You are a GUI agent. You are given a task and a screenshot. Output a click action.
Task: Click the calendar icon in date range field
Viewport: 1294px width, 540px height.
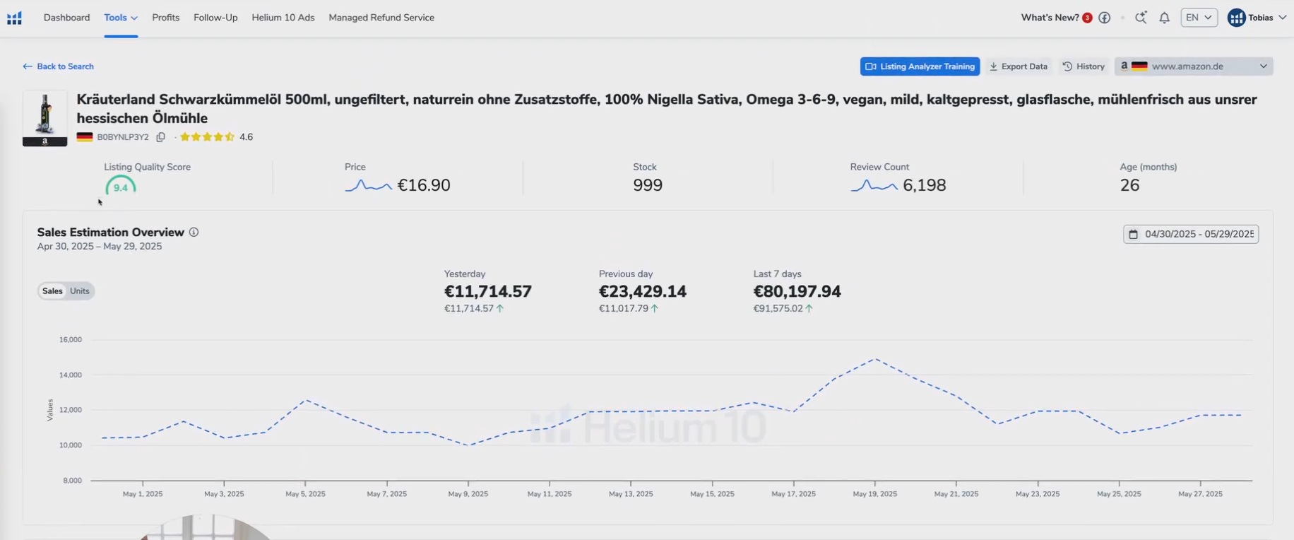pyautogui.click(x=1133, y=234)
